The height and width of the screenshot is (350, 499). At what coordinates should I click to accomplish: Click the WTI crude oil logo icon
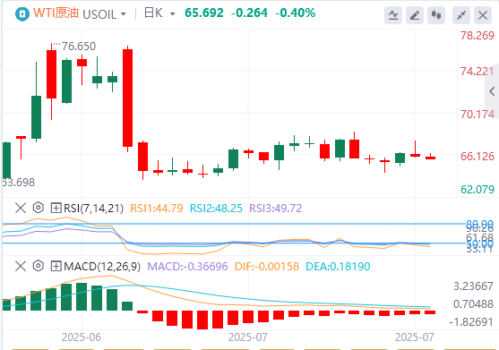point(22,14)
